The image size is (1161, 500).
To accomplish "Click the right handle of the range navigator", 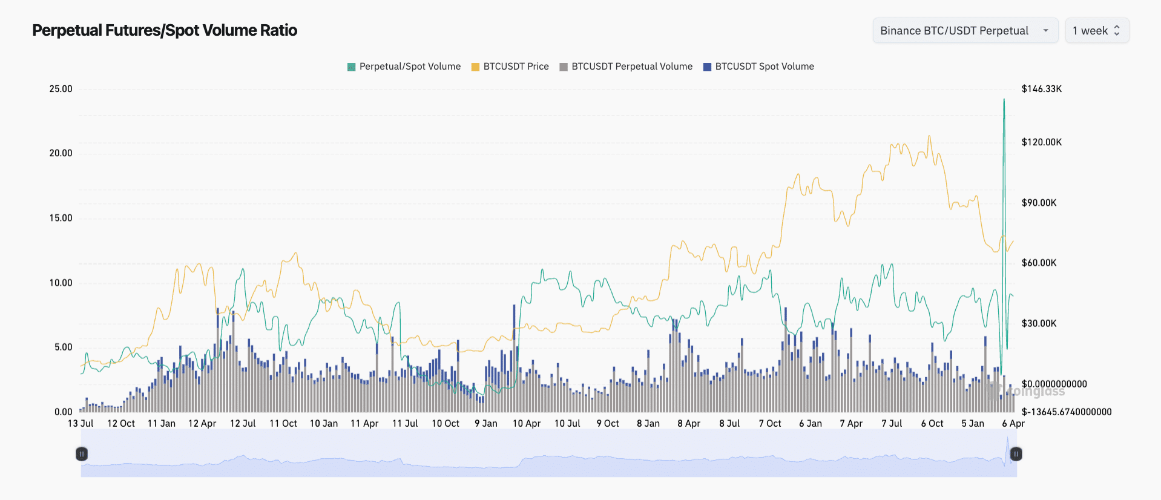I will (x=1016, y=454).
